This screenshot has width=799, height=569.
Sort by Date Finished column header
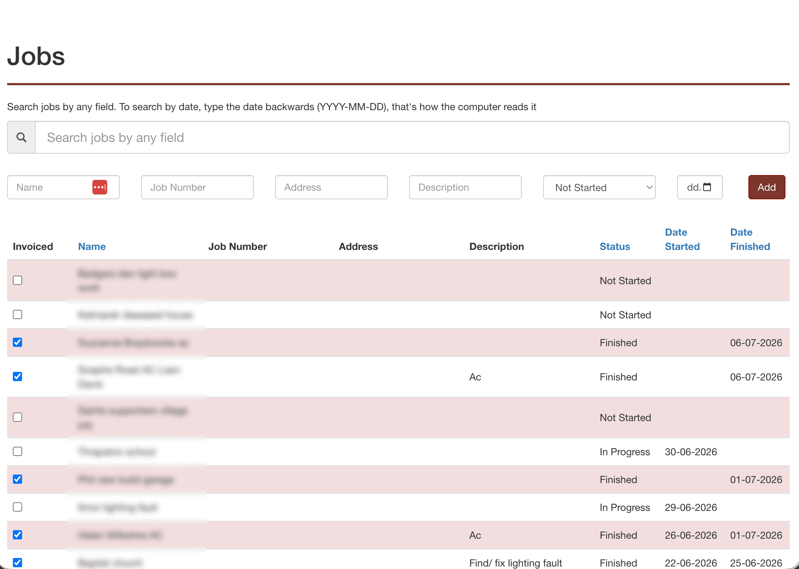750,239
